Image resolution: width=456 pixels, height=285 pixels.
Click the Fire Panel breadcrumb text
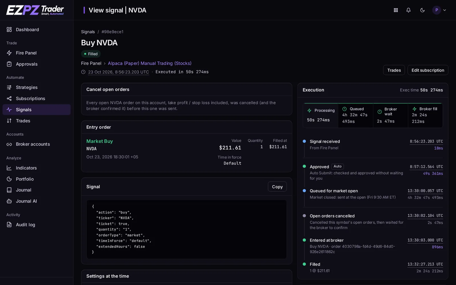pos(91,63)
